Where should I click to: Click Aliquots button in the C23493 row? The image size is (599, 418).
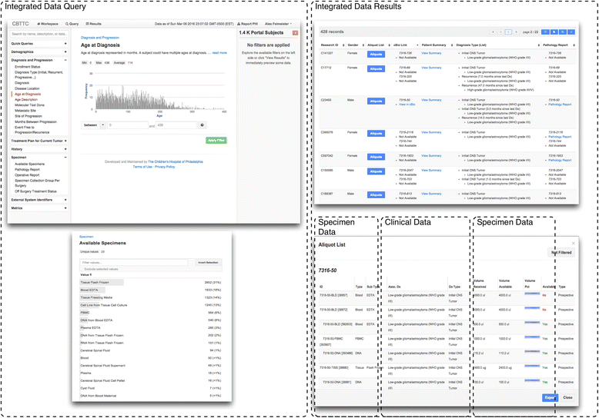376,101
